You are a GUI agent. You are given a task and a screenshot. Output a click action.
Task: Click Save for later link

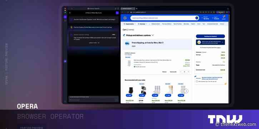point(173,72)
